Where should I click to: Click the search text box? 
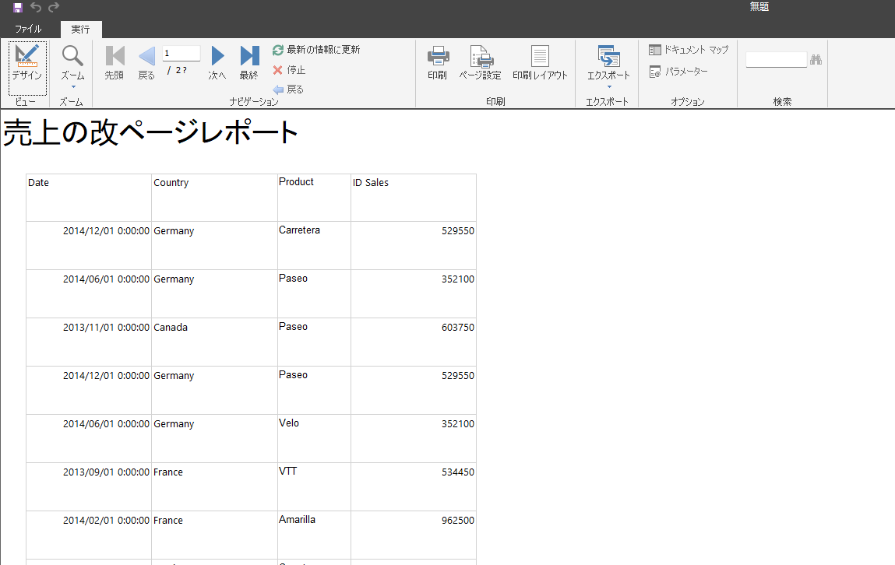coord(777,59)
